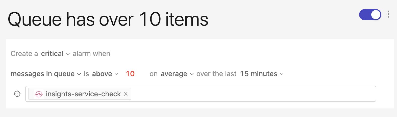The image size is (397, 117).
Task: Click the Create a label text
Action: tap(24, 54)
